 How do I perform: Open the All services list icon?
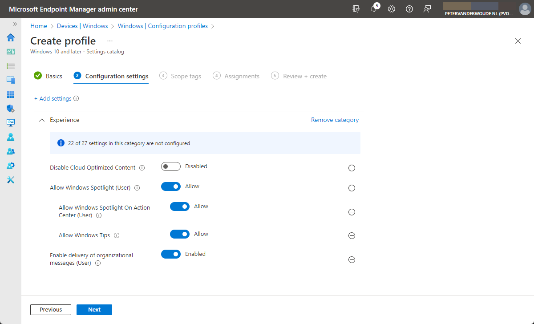click(11, 66)
